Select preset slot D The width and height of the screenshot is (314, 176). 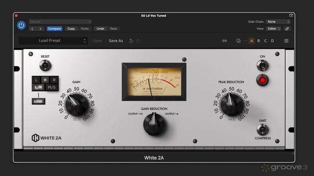coord(272,41)
